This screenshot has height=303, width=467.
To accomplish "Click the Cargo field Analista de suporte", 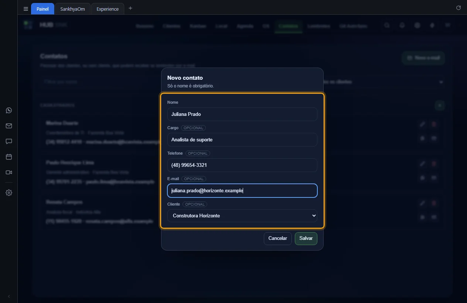I will [242, 140].
